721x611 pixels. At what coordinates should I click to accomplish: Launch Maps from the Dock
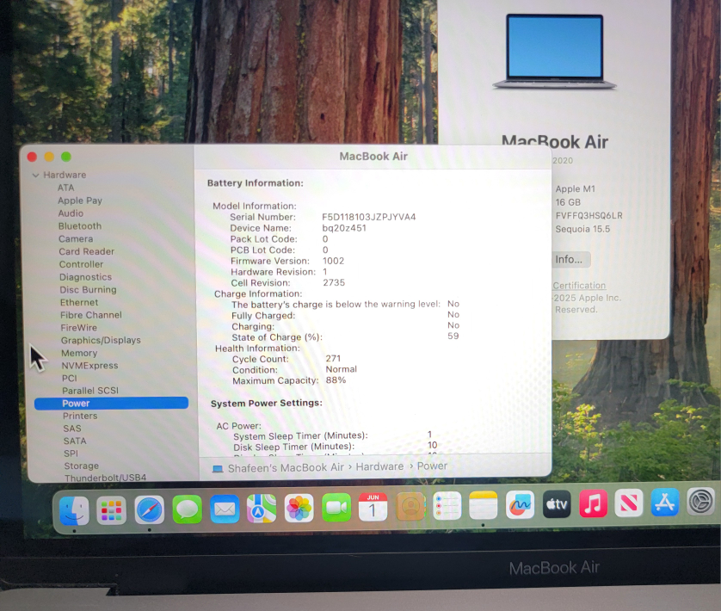point(262,509)
